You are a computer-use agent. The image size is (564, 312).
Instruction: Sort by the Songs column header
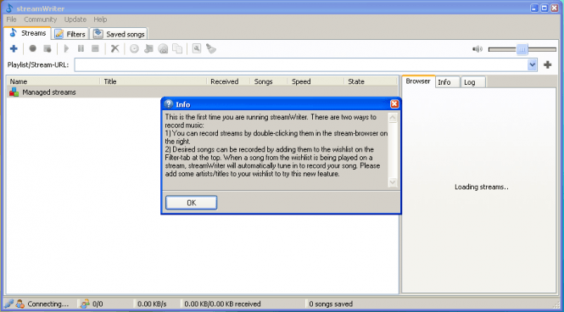click(x=269, y=81)
